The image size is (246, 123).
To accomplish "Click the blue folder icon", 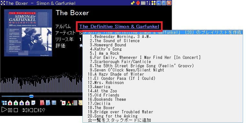I will tap(48, 103).
